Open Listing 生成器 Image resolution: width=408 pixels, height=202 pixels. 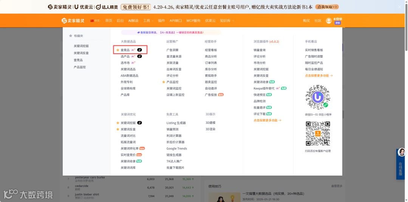pyautogui.click(x=176, y=123)
